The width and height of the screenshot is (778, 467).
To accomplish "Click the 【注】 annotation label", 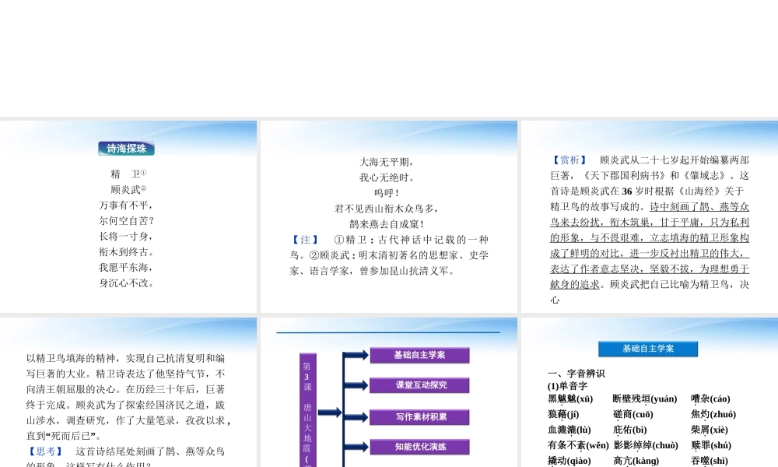I will [305, 240].
